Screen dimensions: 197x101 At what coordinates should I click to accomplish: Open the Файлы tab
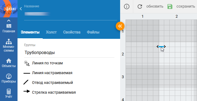pos(93,32)
